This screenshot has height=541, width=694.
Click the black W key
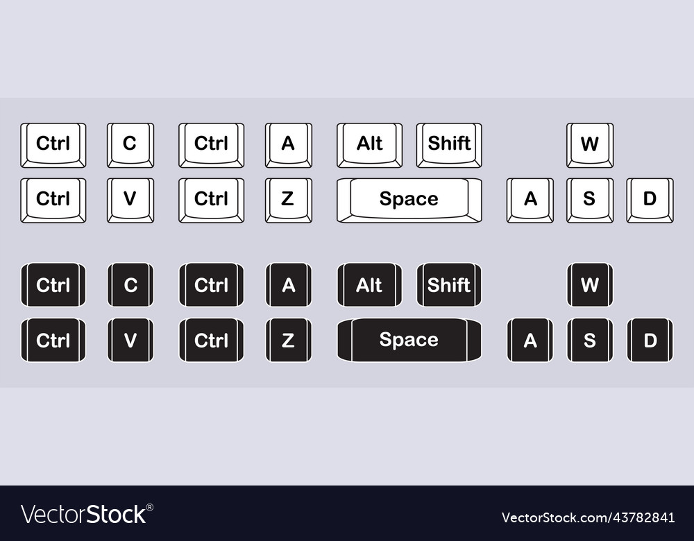590,285
